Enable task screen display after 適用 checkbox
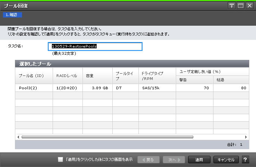Viewport: 256px width, 167px height. [x=60, y=159]
